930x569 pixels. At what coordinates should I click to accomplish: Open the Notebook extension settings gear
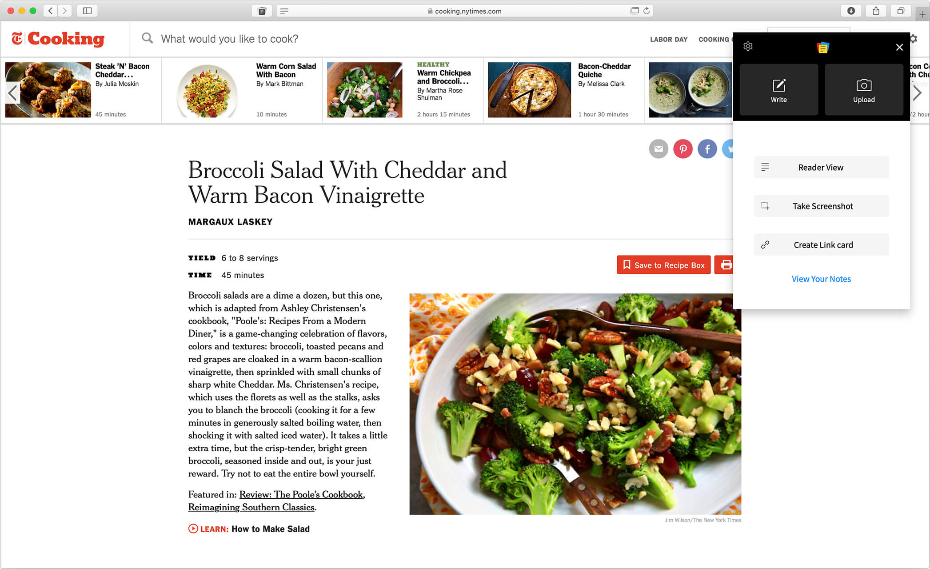[x=748, y=46]
